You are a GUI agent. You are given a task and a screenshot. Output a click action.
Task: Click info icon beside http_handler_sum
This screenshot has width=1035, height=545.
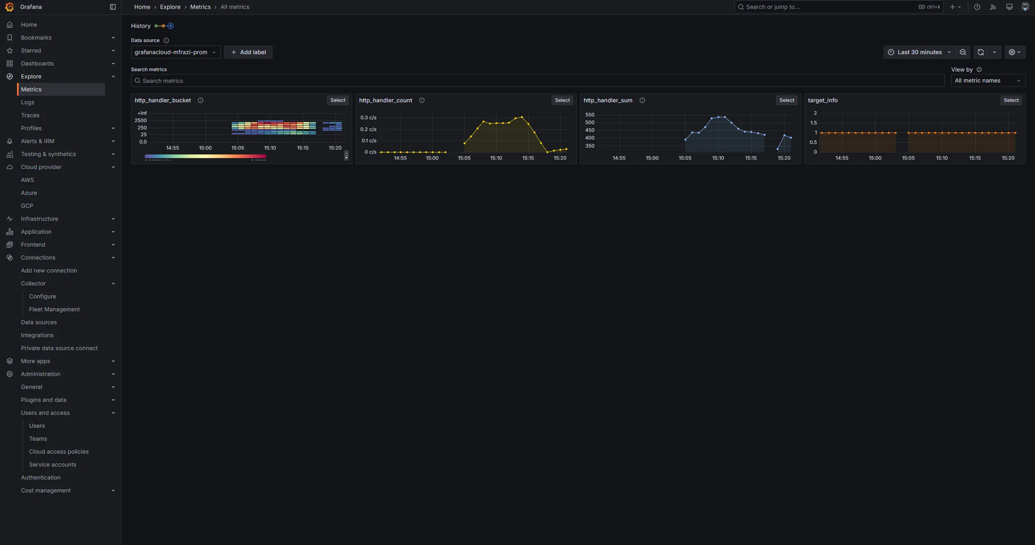point(642,100)
